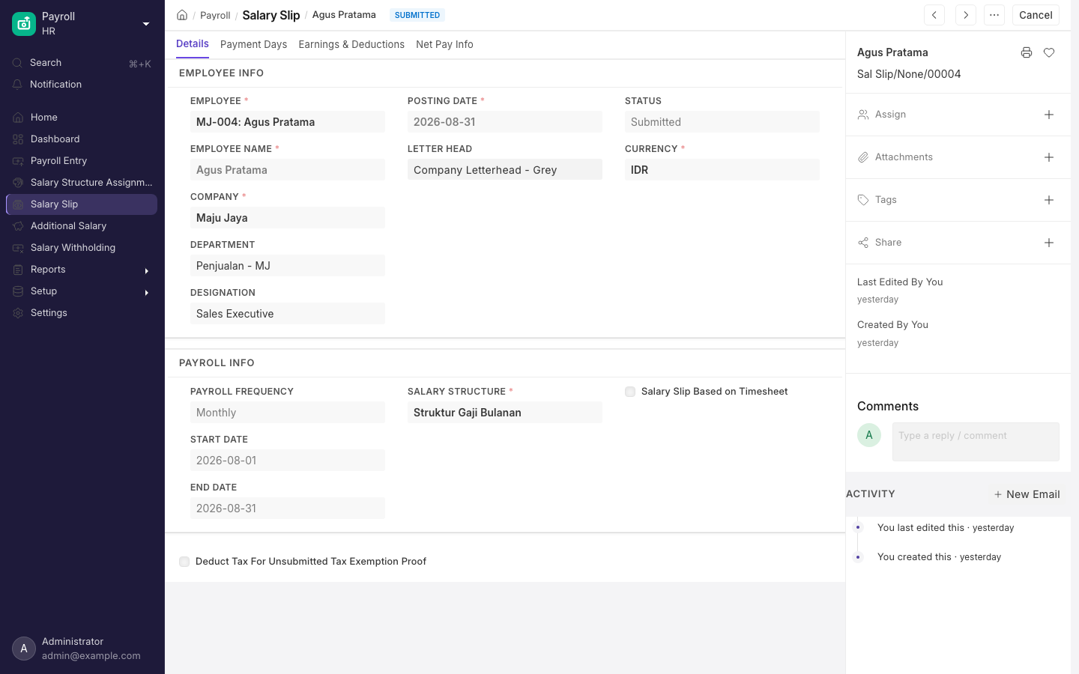The height and width of the screenshot is (674, 1079).
Task: Click the Cancel button
Action: pos(1036,15)
